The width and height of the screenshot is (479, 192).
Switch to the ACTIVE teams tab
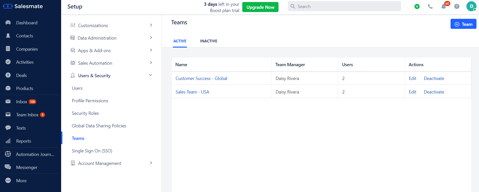[180, 41]
